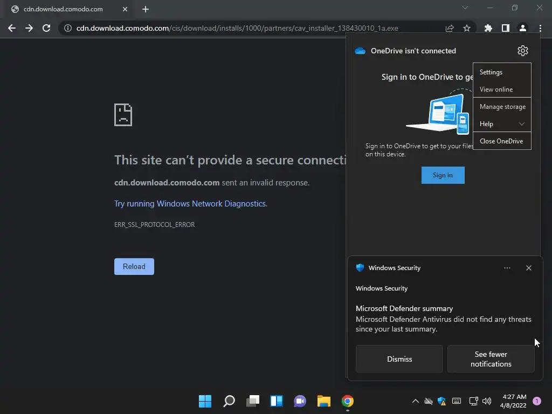Bookmark this page with the star icon
This screenshot has height=414, width=552.
[467, 28]
